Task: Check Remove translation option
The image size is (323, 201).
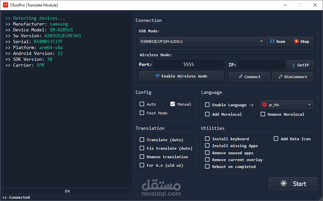Action: point(142,157)
